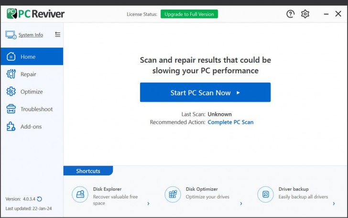Screen dimensions: 348x218
Task: Expand Driver backup with its chevron arrow
Action: pyautogui.click(x=334, y=203)
